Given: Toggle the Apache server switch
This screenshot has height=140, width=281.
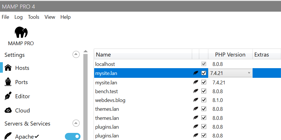Looking at the screenshot, I should 73,136.
